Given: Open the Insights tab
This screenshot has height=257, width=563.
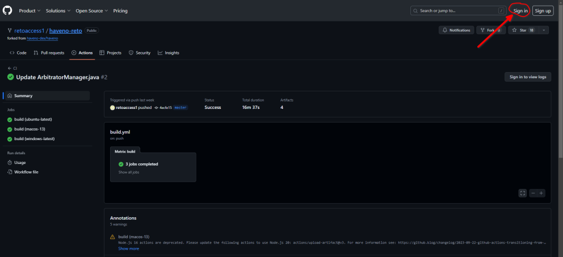Looking at the screenshot, I should coord(169,53).
